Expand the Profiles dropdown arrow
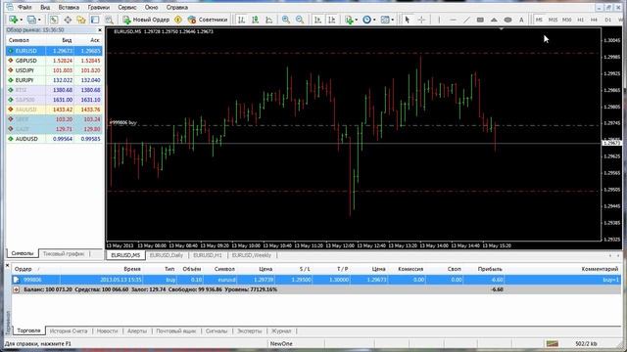 [x=39, y=20]
